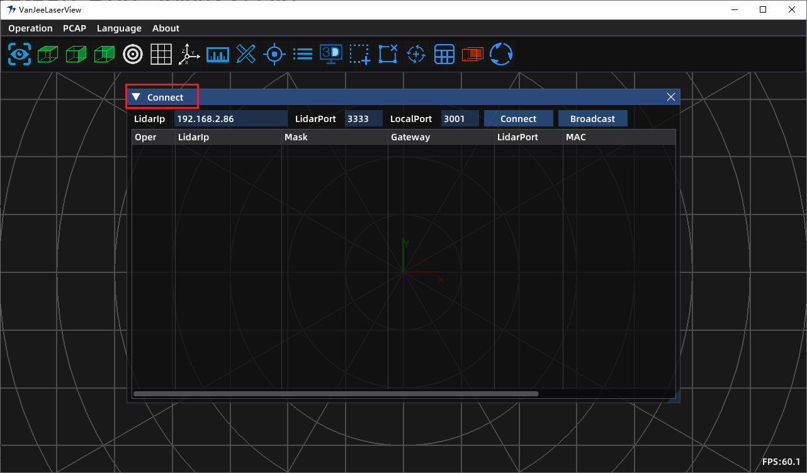Open the bar chart histogram icon
Viewport: 807px width, 473px height.
point(218,54)
